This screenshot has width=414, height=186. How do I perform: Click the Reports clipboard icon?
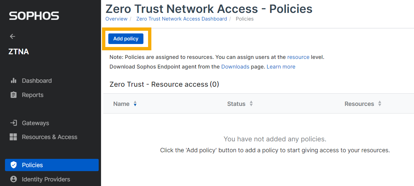coord(14,95)
